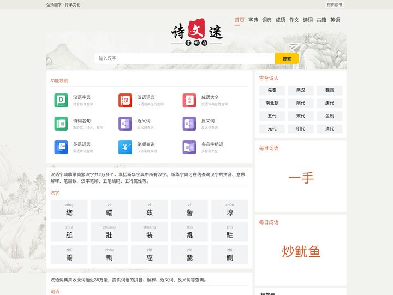Click the 词语 section heading
The height and width of the screenshot is (295, 393).
pyautogui.click(x=55, y=292)
